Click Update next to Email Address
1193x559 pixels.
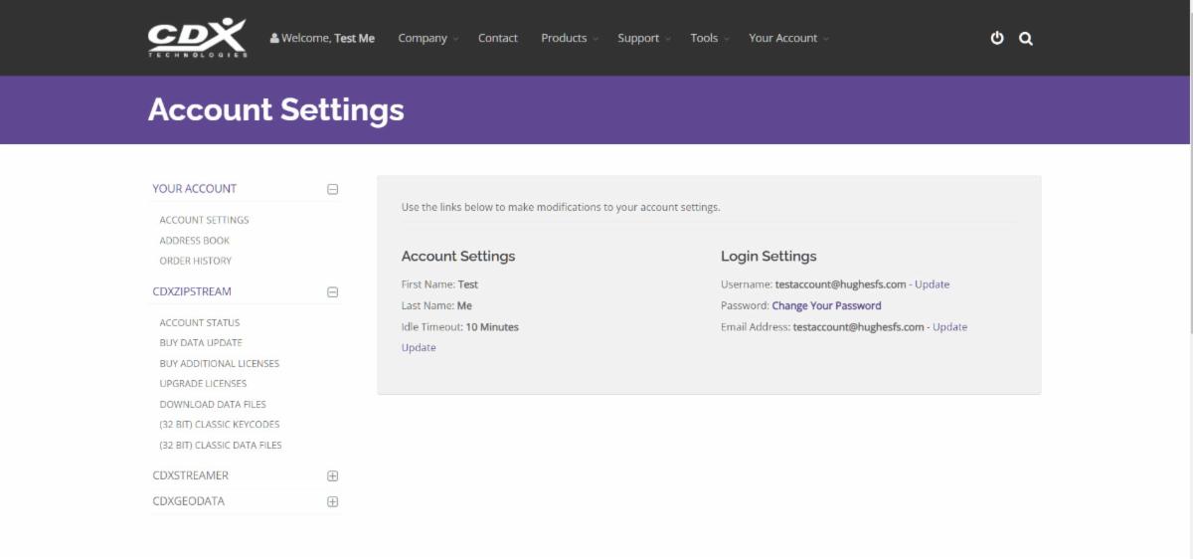point(949,327)
